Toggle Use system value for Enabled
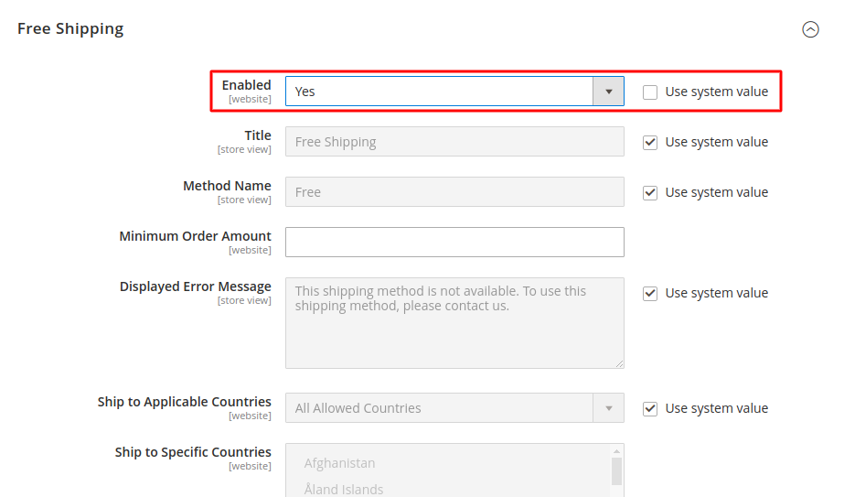The image size is (844, 497). 649,92
